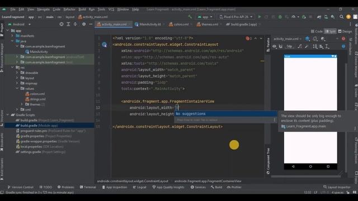This screenshot has height=201, width=358.
Task: Click the Sync Project with Gradle icon
Action: pos(319,17)
